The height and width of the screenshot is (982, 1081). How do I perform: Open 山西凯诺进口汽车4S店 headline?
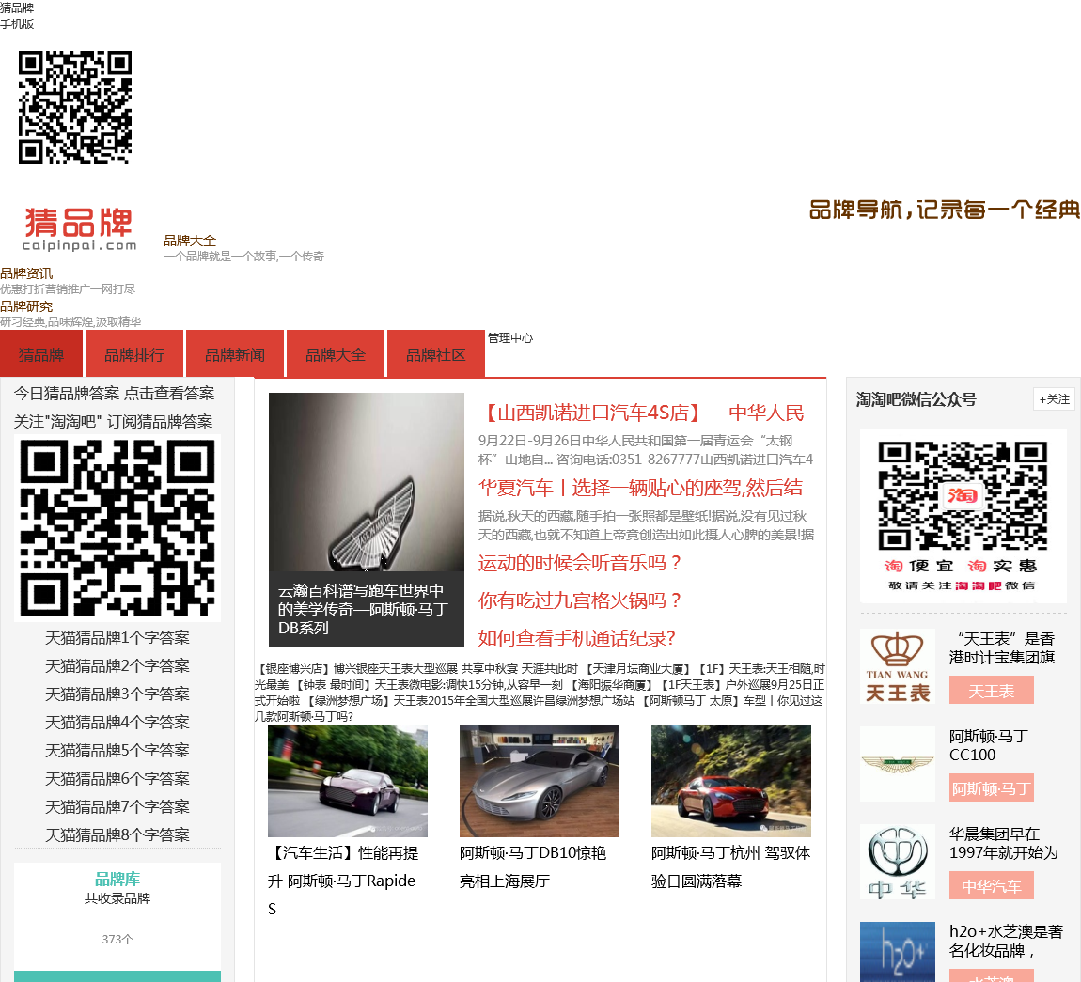click(640, 413)
